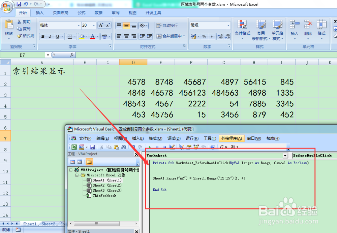
Task: Collapse Microsoft Excel 对象 folder node
Action: point(77,175)
